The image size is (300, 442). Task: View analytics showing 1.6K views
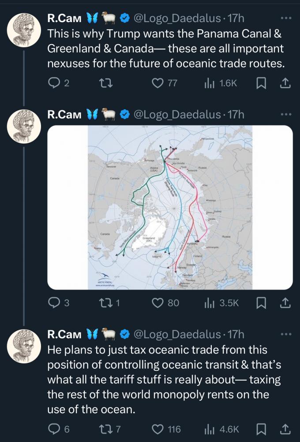[x=221, y=83]
